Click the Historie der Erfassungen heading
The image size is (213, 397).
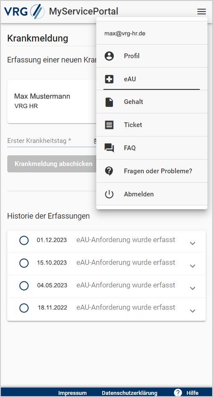[48, 216]
